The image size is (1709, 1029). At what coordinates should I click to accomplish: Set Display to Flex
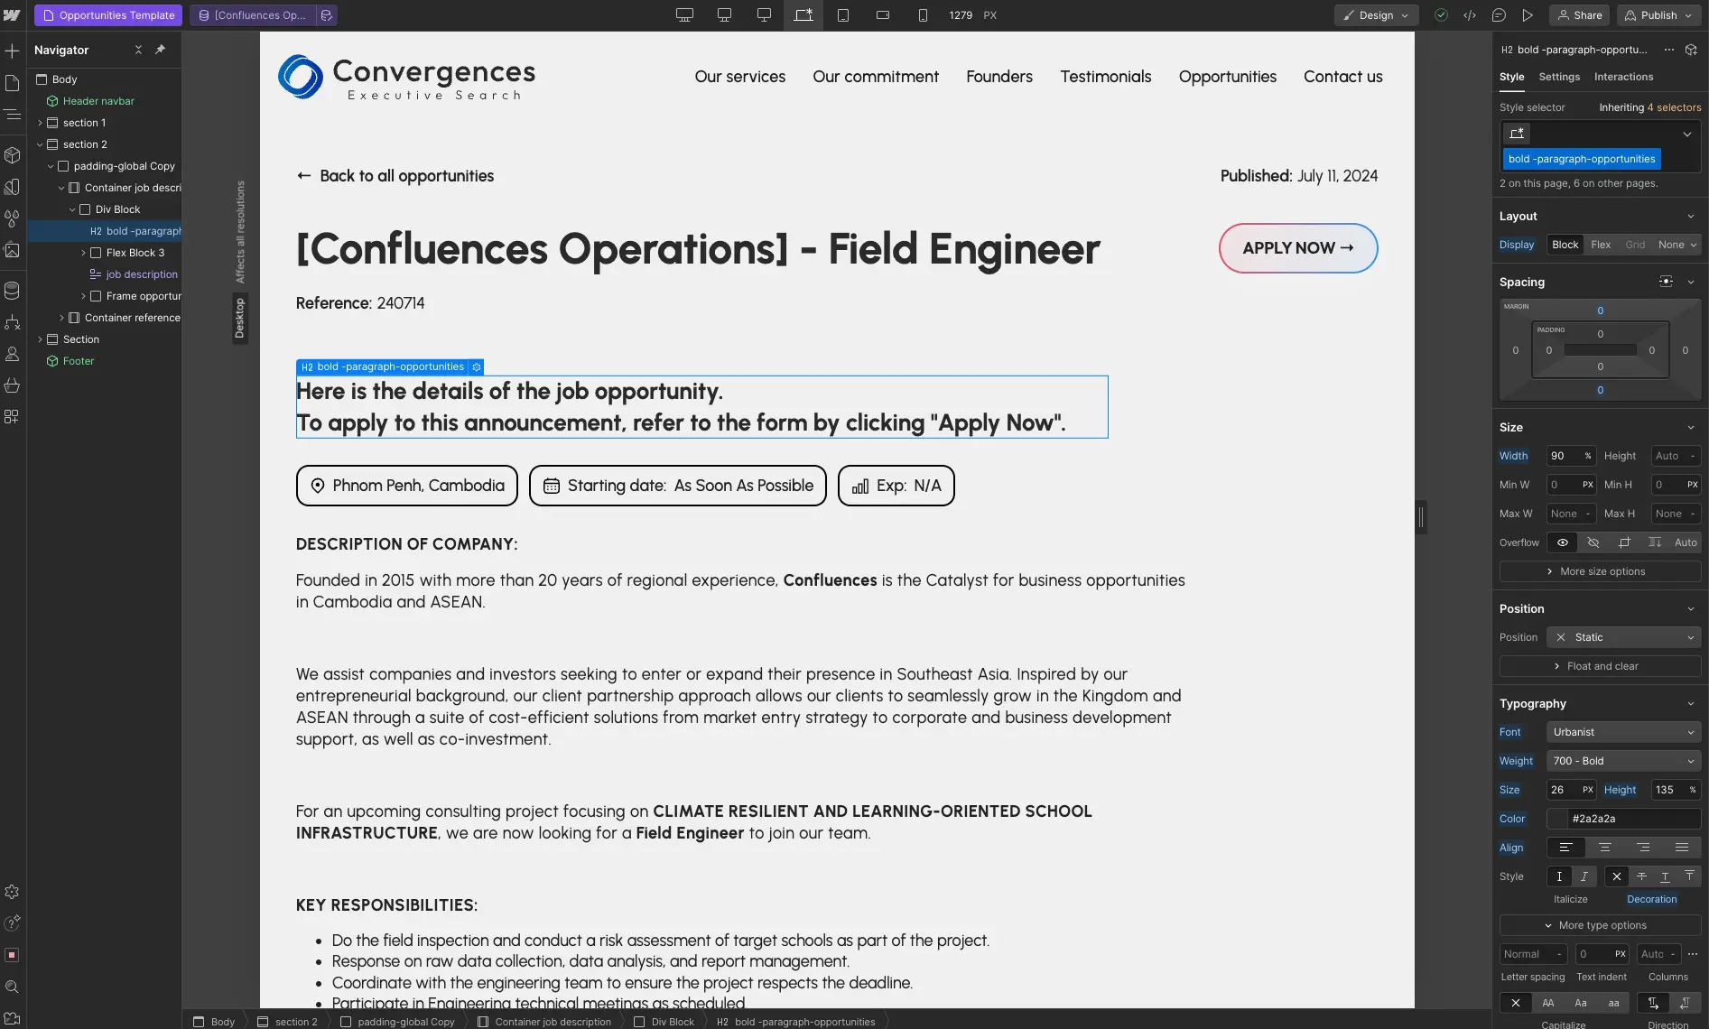click(1601, 245)
